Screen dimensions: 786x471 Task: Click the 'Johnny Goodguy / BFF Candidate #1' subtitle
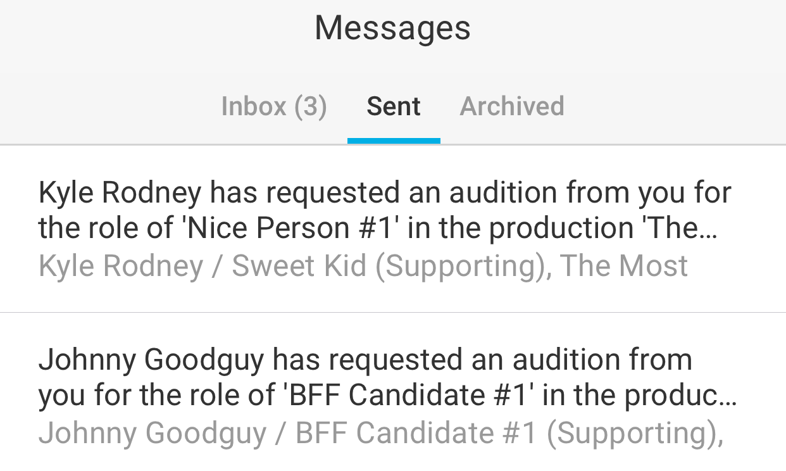pos(287,433)
